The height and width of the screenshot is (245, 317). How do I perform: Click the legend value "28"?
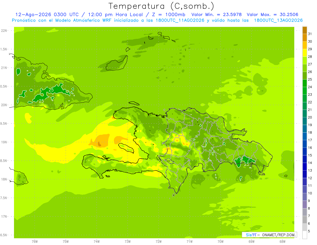[x=310, y=57]
